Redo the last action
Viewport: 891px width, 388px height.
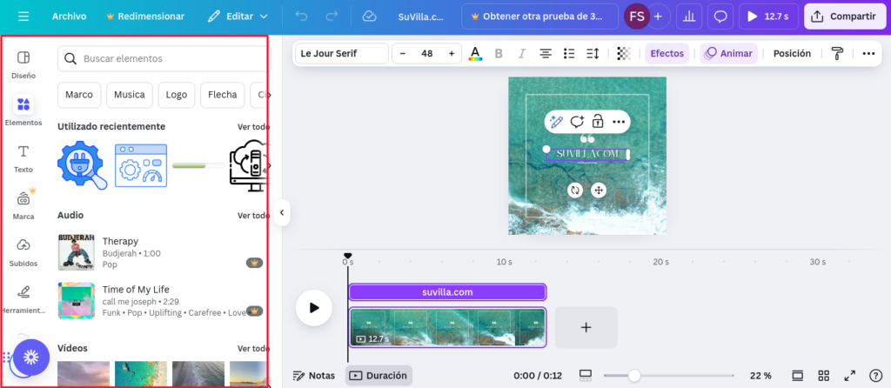coord(332,17)
